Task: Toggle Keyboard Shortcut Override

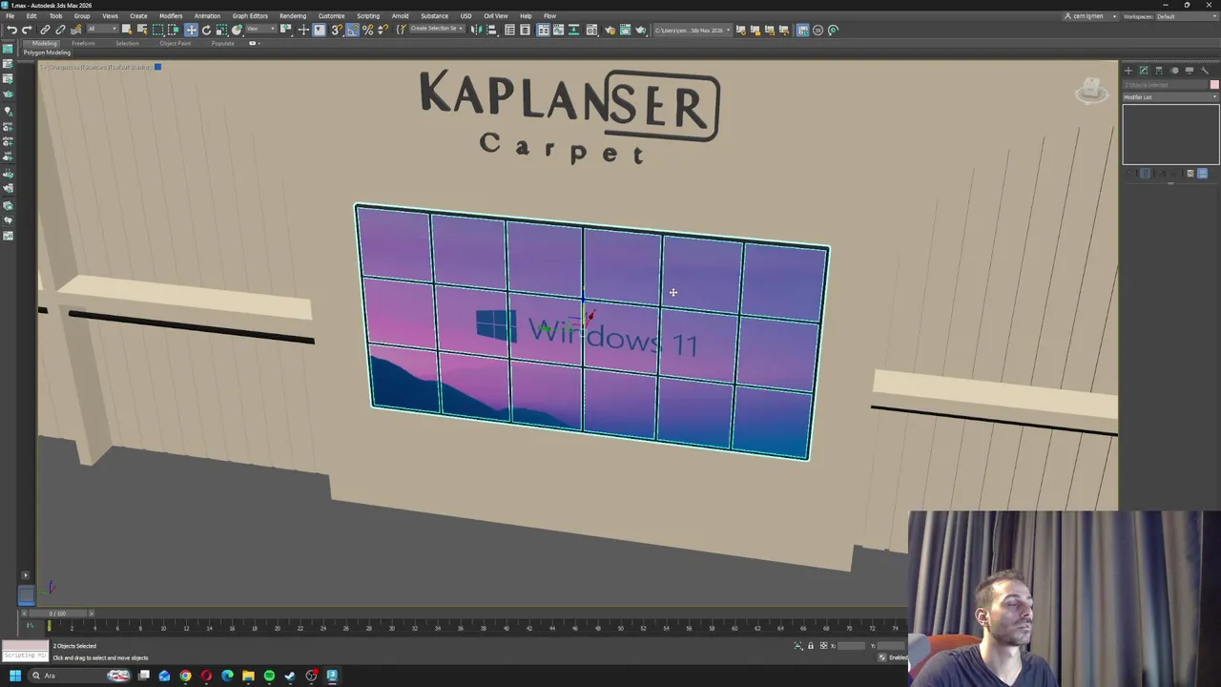Action: [x=320, y=30]
